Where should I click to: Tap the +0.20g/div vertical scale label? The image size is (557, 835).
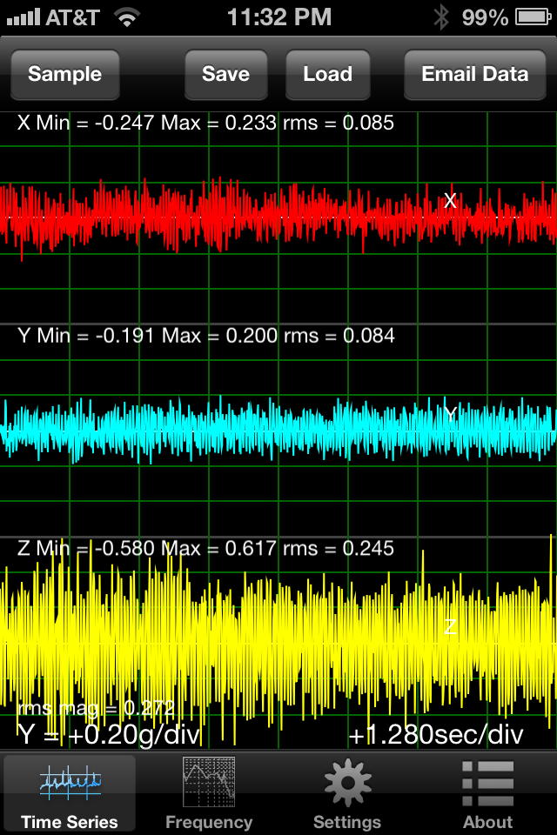pyautogui.click(x=110, y=736)
